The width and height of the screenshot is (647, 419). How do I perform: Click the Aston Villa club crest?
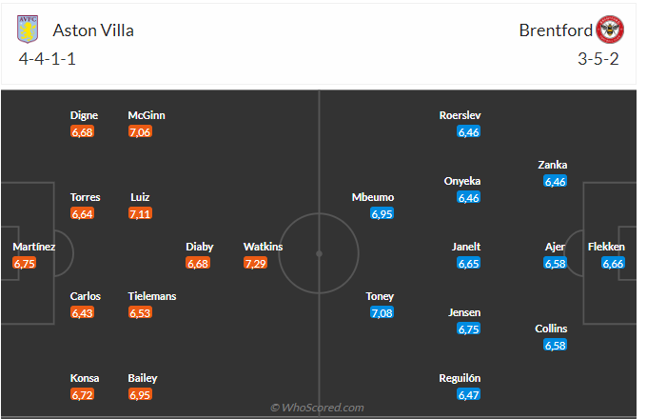tap(28, 30)
